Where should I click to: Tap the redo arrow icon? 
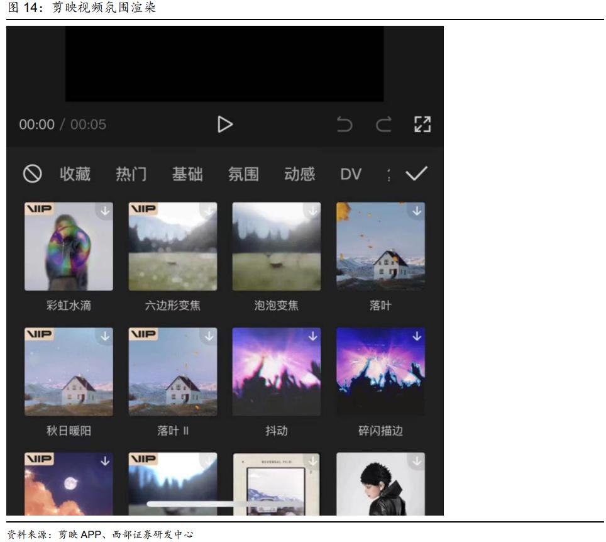[384, 125]
